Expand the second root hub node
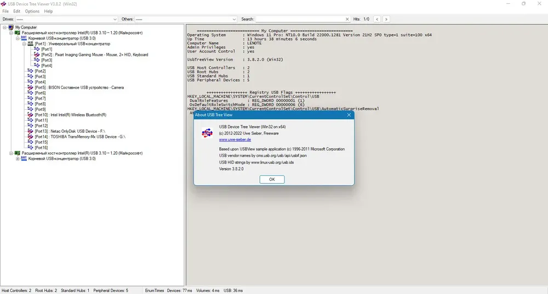This screenshot has width=548, height=294. (x=18, y=158)
